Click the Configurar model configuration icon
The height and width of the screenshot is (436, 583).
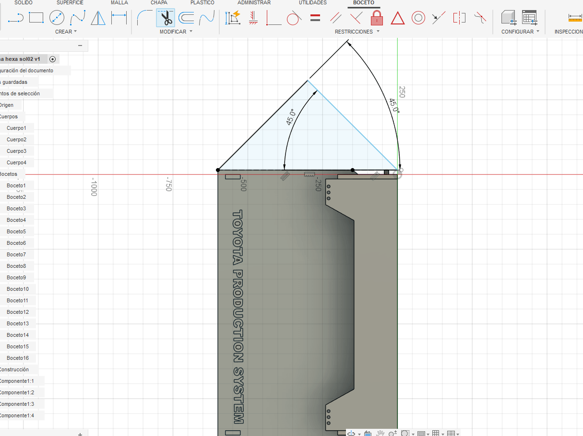coord(509,18)
